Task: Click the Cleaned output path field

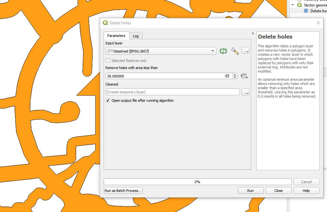Action: [x=173, y=92]
